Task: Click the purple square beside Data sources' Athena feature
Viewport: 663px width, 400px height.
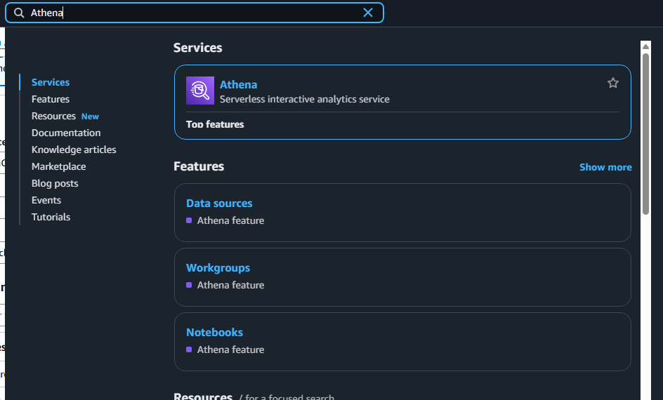Action: (189, 220)
